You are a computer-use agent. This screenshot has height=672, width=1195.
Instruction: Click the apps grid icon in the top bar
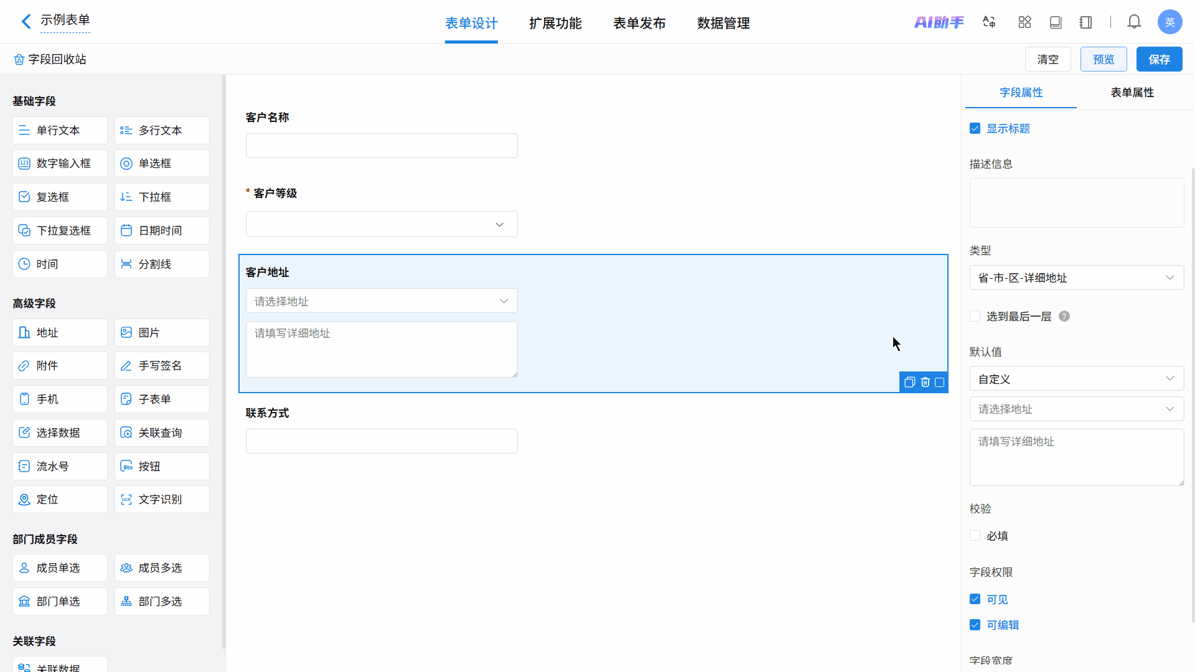coord(1024,22)
